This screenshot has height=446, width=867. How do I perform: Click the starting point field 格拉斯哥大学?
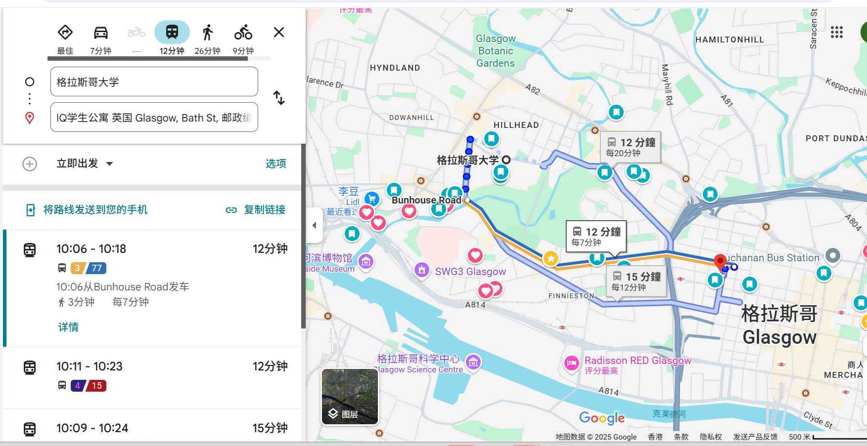(154, 82)
